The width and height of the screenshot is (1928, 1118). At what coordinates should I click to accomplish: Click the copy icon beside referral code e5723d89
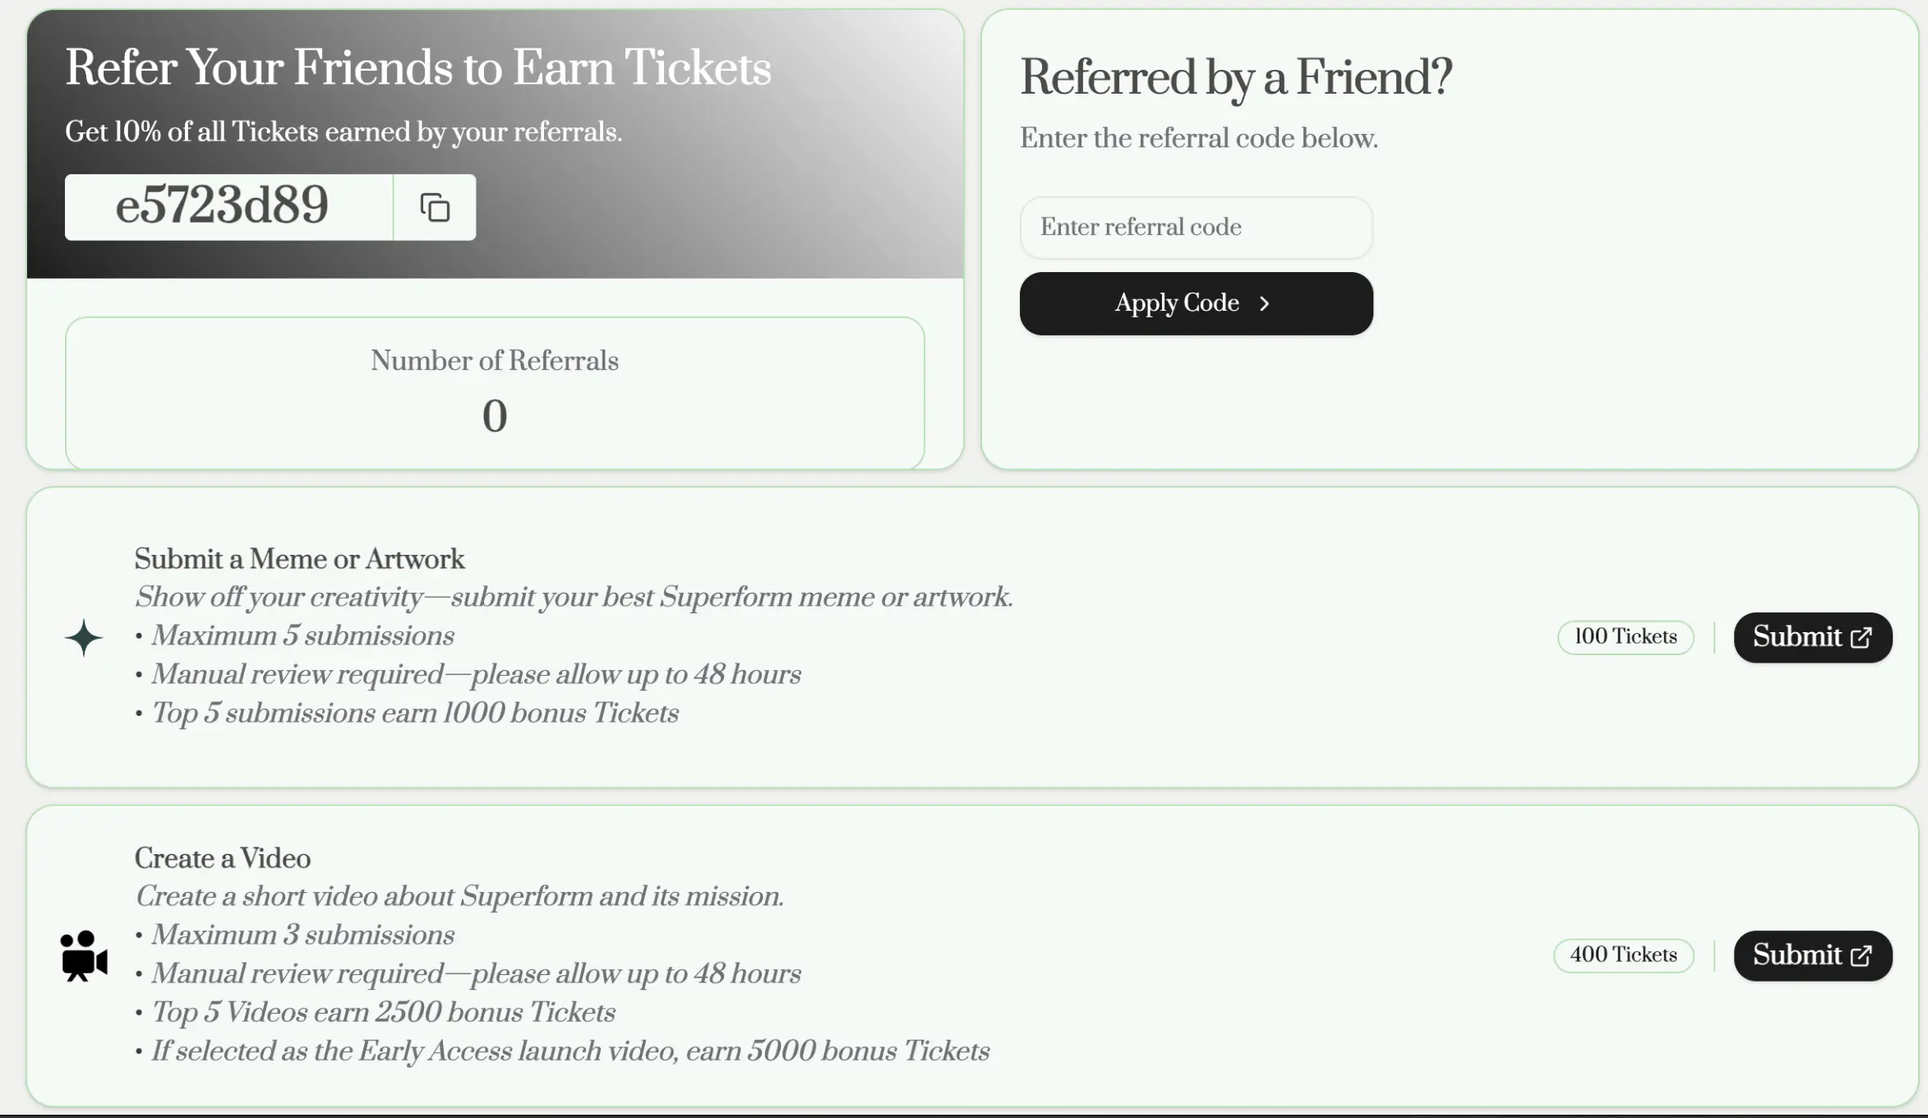[434, 207]
